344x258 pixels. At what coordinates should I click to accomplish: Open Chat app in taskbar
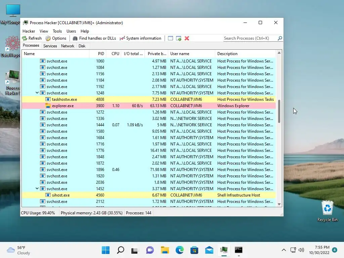coord(150,250)
